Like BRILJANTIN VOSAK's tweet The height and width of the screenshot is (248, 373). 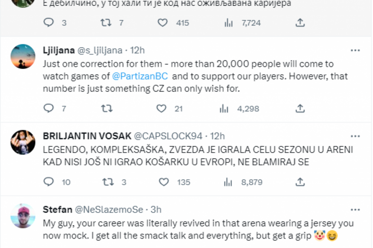[x=162, y=182]
